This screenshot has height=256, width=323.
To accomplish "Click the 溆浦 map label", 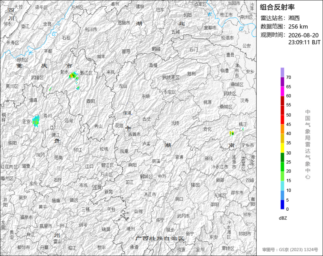I will pyautogui.click(x=179, y=157).
